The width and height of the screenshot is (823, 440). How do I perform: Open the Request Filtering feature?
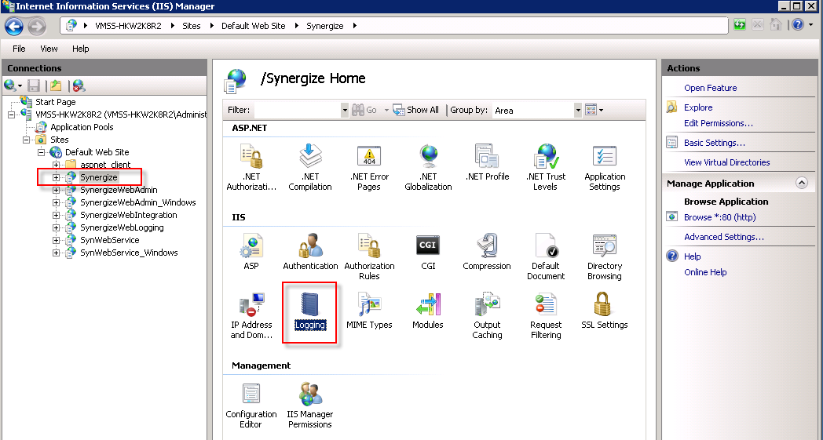coord(546,316)
